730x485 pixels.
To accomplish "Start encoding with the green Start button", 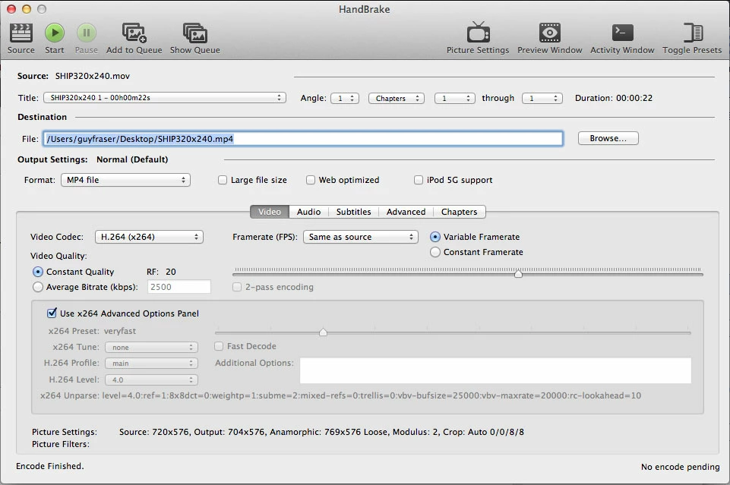I will pos(55,33).
